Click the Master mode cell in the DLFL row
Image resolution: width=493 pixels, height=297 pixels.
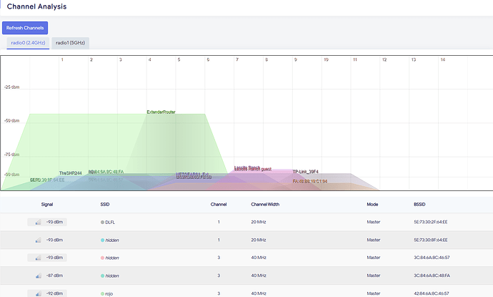374,222
